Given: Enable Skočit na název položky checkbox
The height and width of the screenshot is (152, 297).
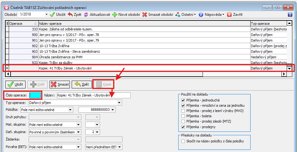Looking at the screenshot, I should [x=183, y=141].
